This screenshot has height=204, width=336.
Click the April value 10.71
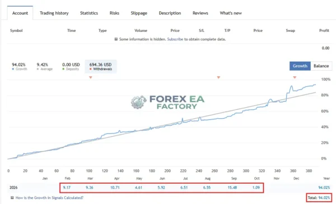(x=115, y=188)
